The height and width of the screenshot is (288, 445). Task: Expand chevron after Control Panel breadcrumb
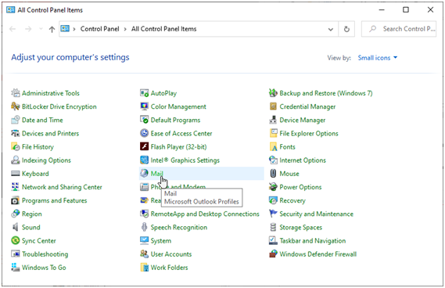(125, 29)
